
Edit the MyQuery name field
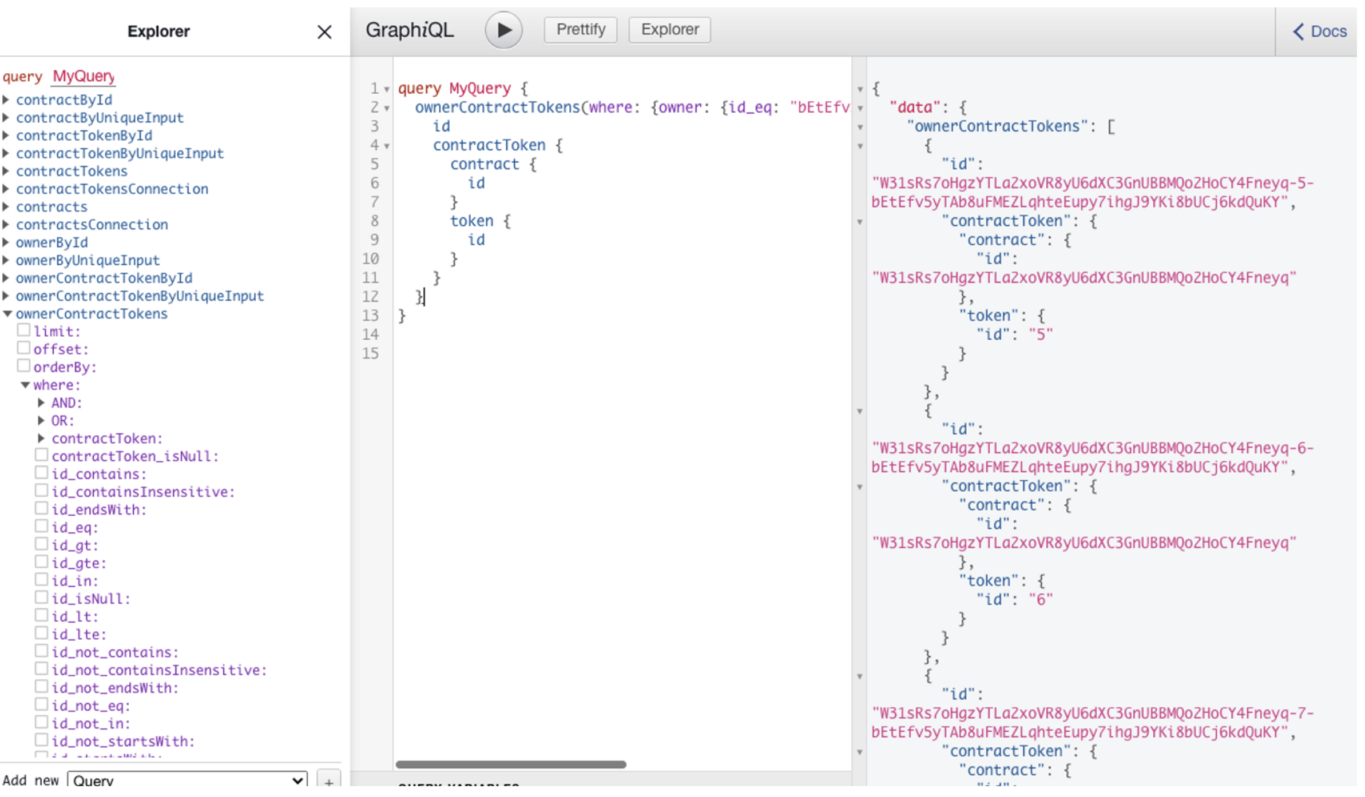(x=84, y=76)
